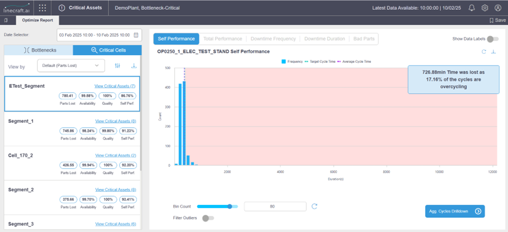The width and height of the screenshot is (508, 232).
Task: Click the critical cells list scrollbar
Action: click(141, 114)
